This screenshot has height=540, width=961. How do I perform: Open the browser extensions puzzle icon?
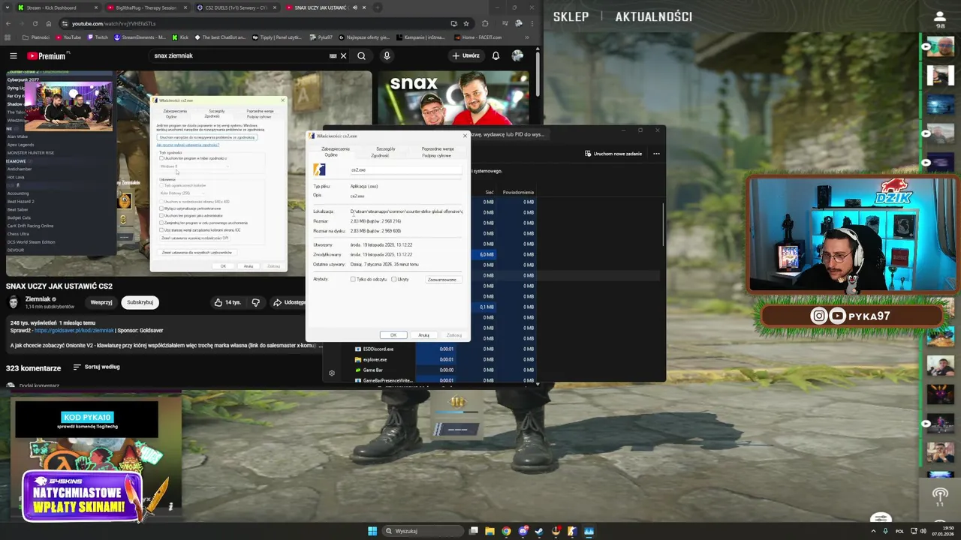[x=485, y=23]
